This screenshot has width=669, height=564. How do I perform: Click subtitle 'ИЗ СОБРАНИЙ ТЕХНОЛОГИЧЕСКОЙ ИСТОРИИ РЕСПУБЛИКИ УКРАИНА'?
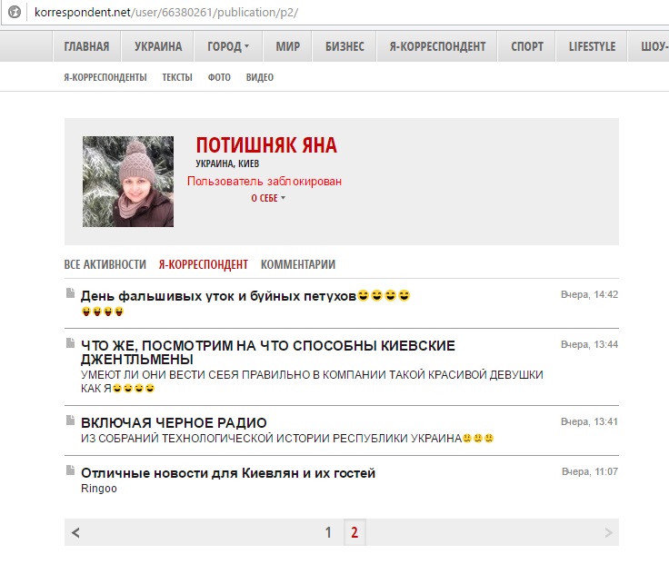pyautogui.click(x=272, y=439)
